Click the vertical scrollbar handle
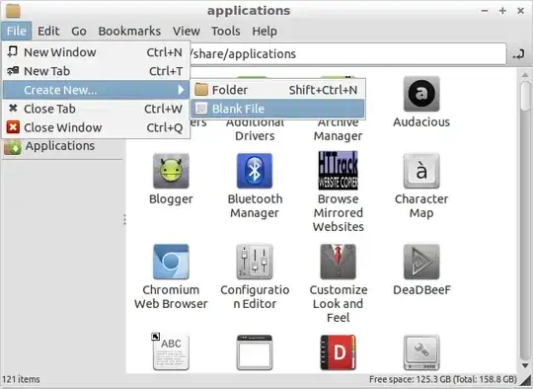Screen dimensions: 533x389 tap(525, 96)
